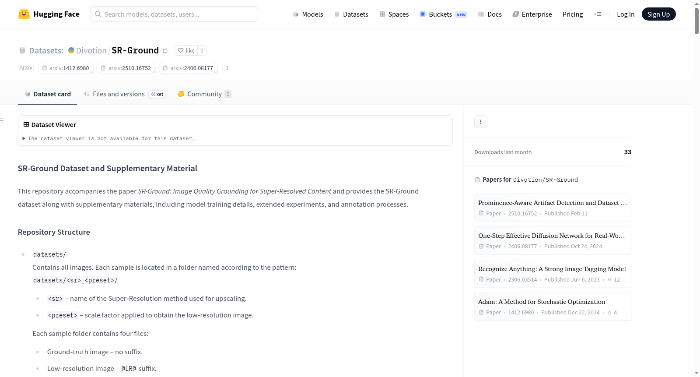
Task: Click the Hugging Face logo icon
Action: (x=24, y=14)
